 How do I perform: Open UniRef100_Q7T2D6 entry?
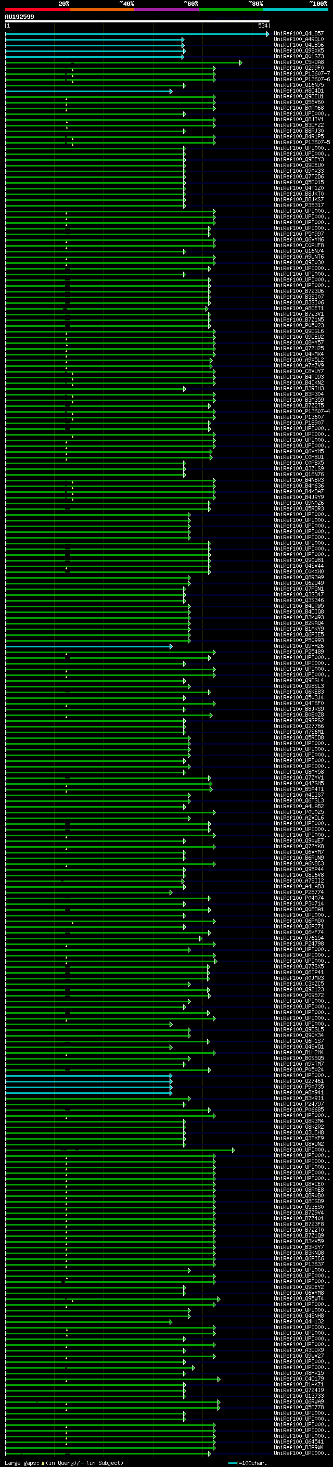click(x=299, y=176)
